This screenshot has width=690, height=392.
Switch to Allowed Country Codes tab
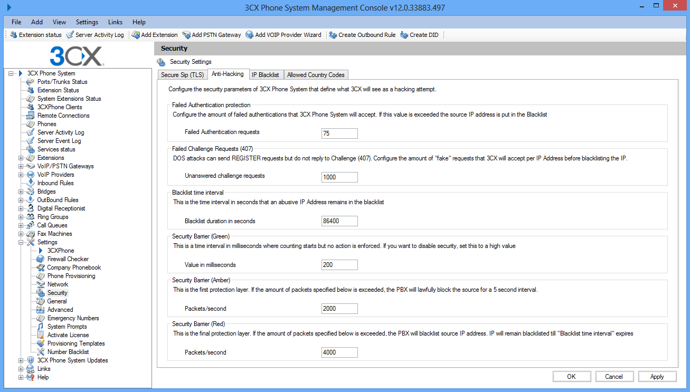316,75
